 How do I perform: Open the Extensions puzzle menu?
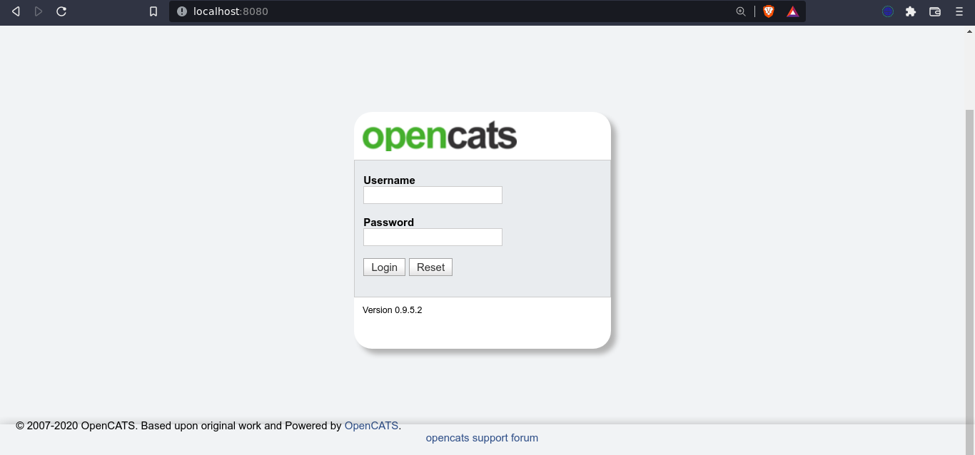[911, 11]
